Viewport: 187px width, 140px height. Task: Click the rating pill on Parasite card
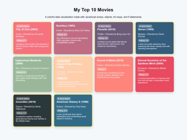coord(103,38)
